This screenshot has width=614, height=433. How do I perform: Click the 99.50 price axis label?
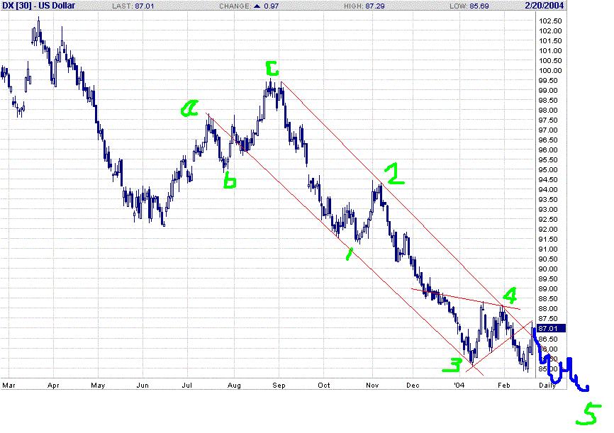548,80
